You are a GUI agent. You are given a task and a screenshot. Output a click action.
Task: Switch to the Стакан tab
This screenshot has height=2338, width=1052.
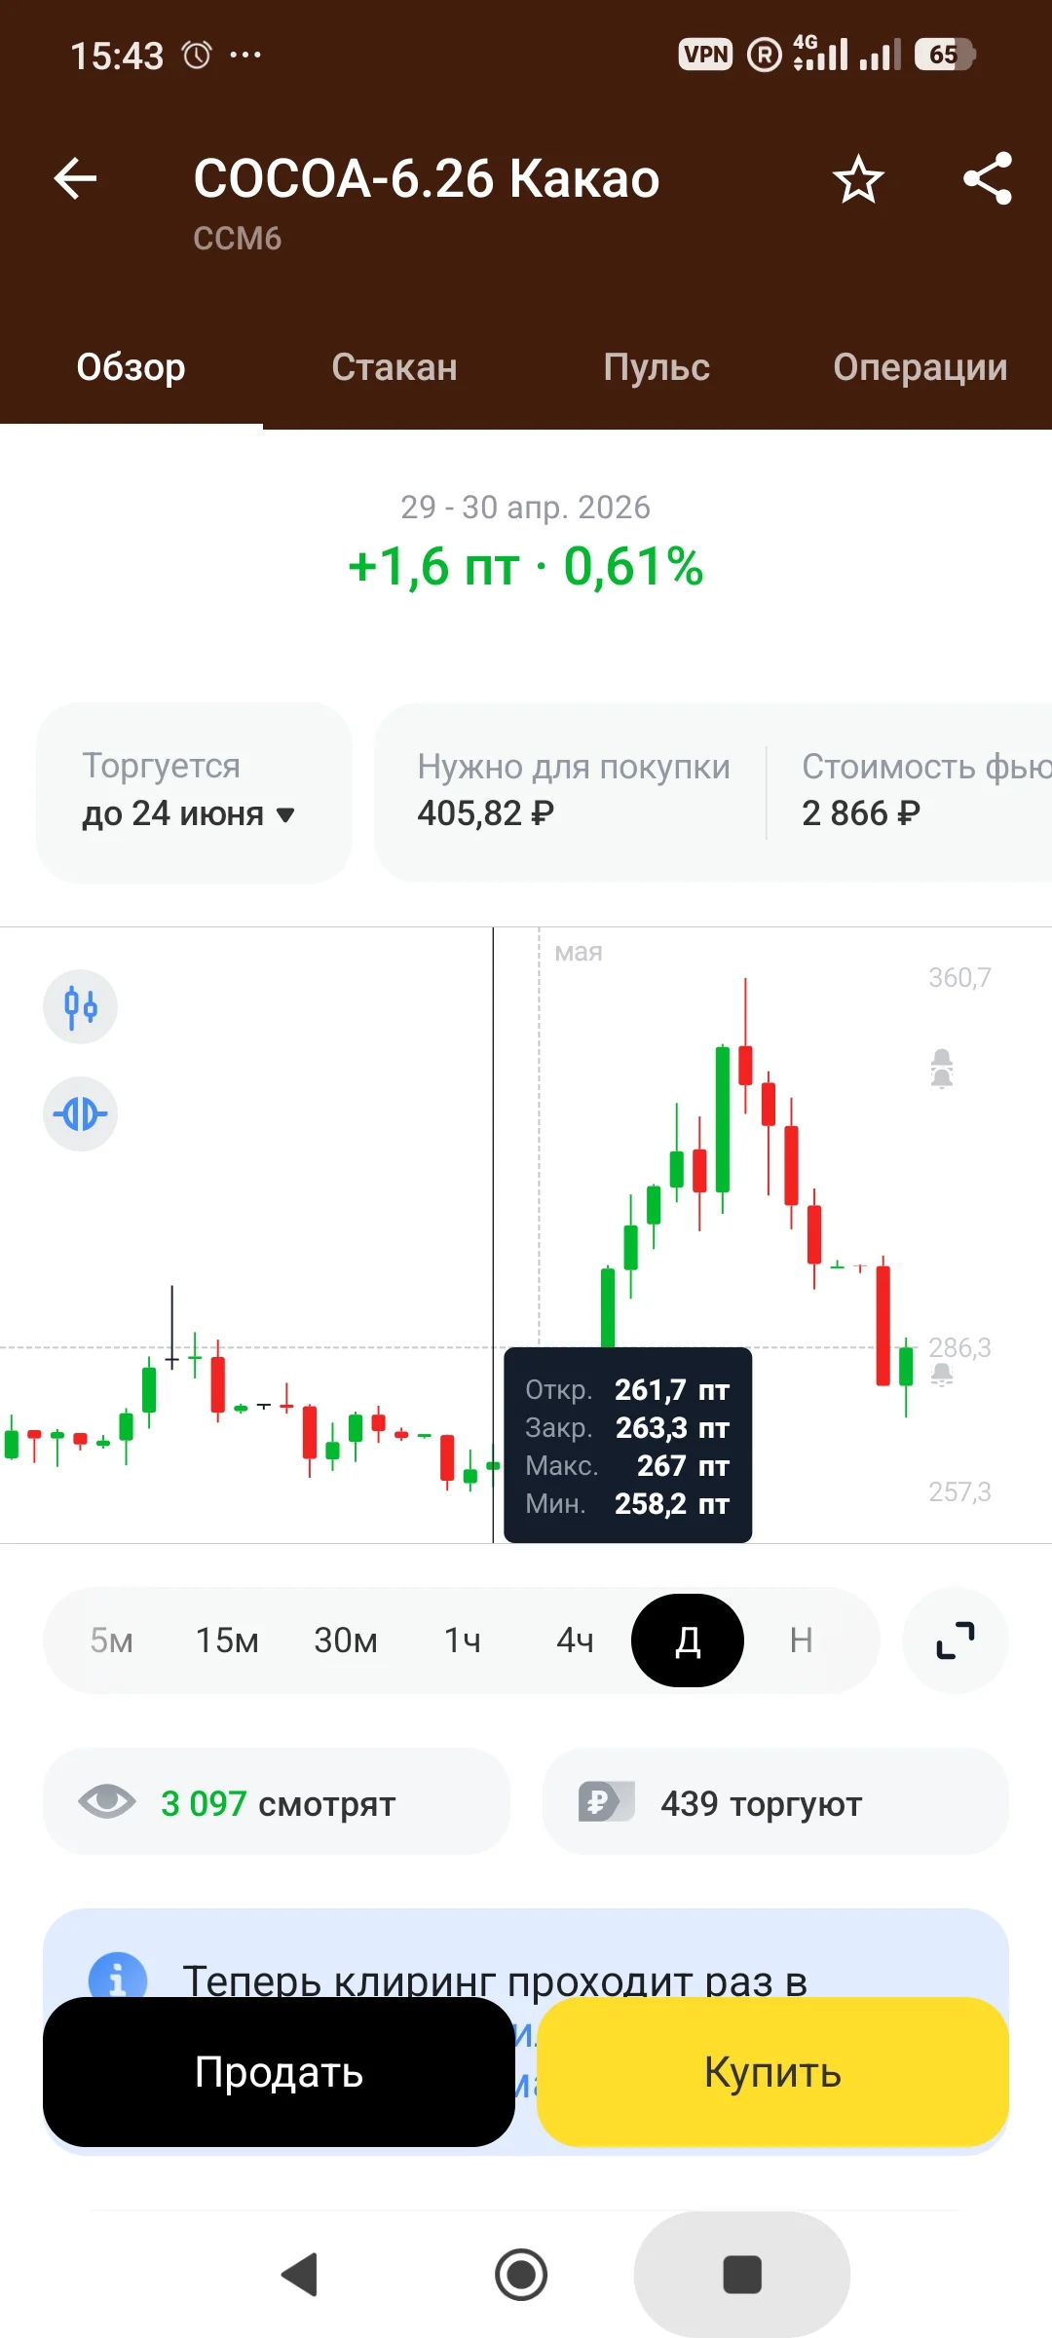tap(394, 367)
